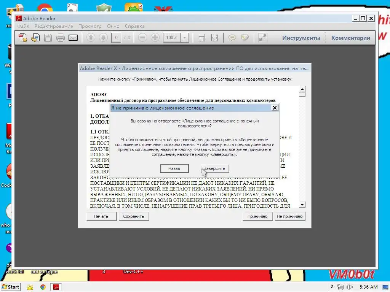Image resolution: width=390 pixels, height=292 pixels.
Task: Click the Create PDF toolbar icon
Action: coord(23,38)
